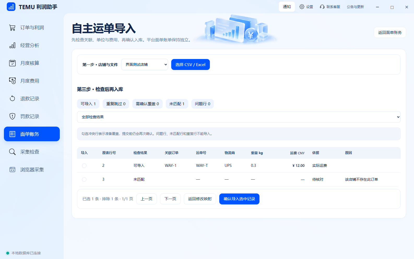Click the ¥ 12.00 freight value
414x259 pixels.
[x=298, y=166]
